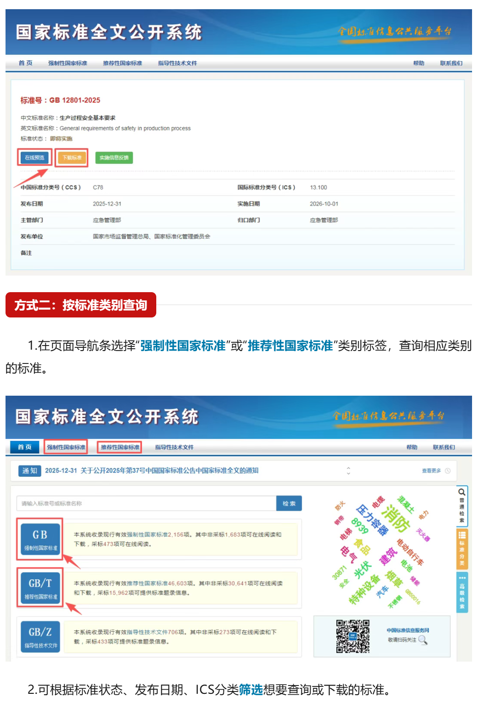Select the GB/Z 指导性技术文件 icon tile
This screenshot has width=484, height=709.
(x=40, y=636)
